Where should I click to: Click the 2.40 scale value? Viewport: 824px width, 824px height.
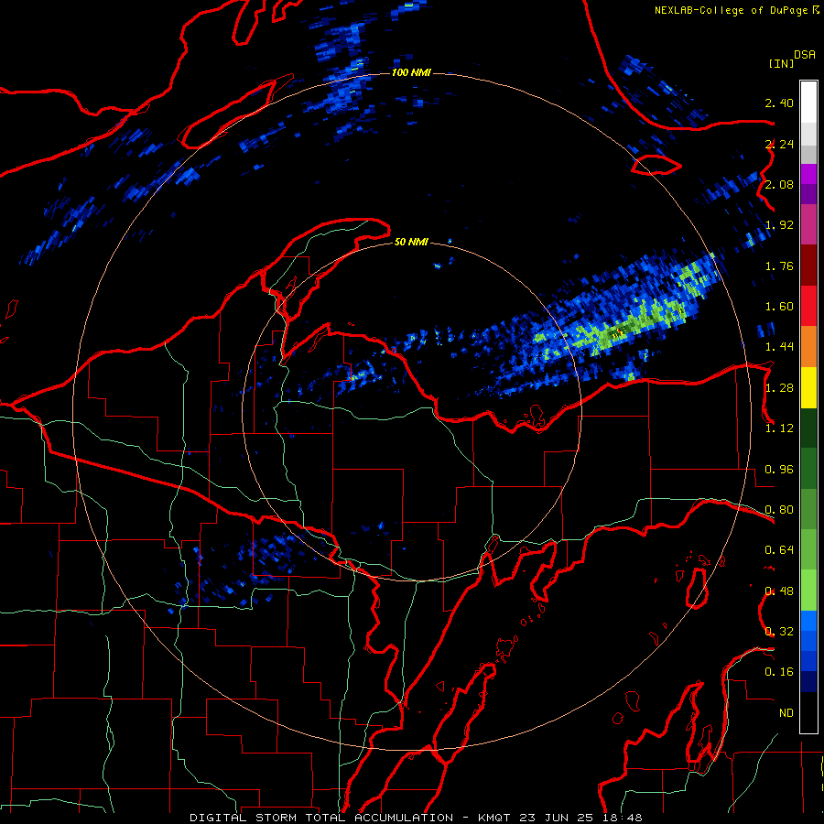tap(779, 103)
